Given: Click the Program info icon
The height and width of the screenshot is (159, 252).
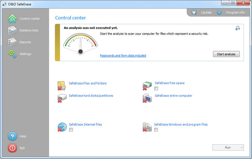Looking at the screenshot, I should tap(219, 12).
